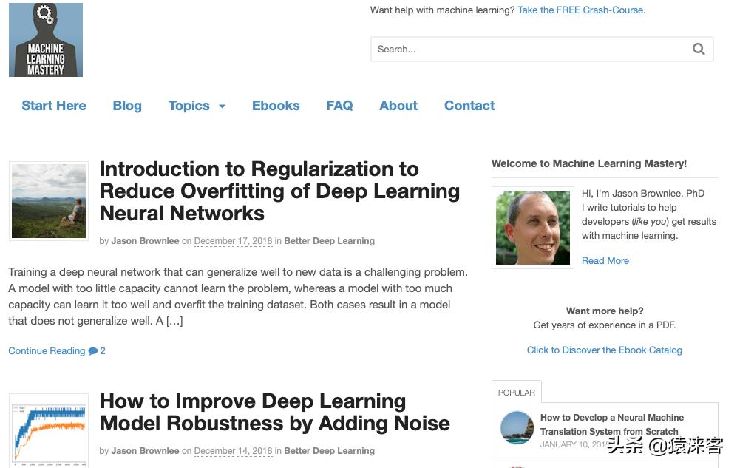Click Jason Brownlee's portrait photo

pyautogui.click(x=533, y=228)
